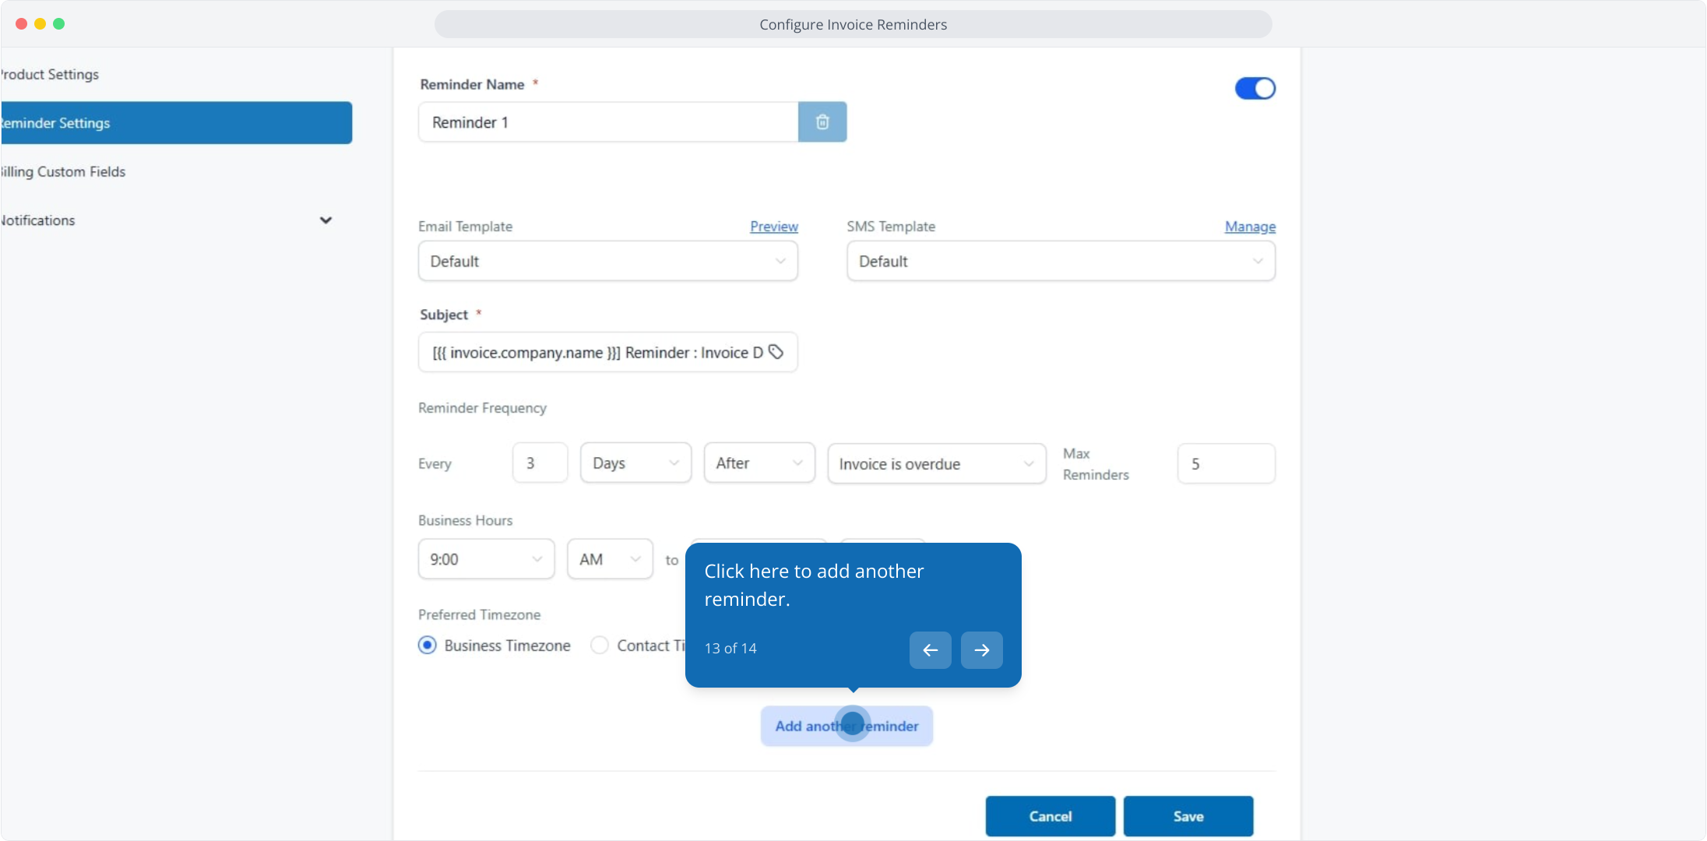Expand the Notifications chevron in sidebar
This screenshot has width=1707, height=841.
click(x=326, y=220)
